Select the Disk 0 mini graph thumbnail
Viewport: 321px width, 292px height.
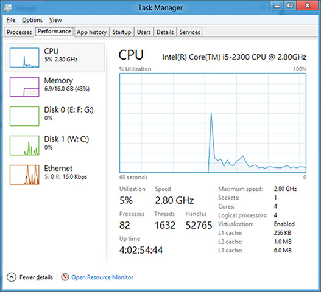pos(24,116)
